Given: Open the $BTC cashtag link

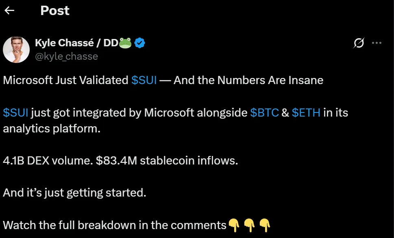Looking at the screenshot, I should pos(264,113).
